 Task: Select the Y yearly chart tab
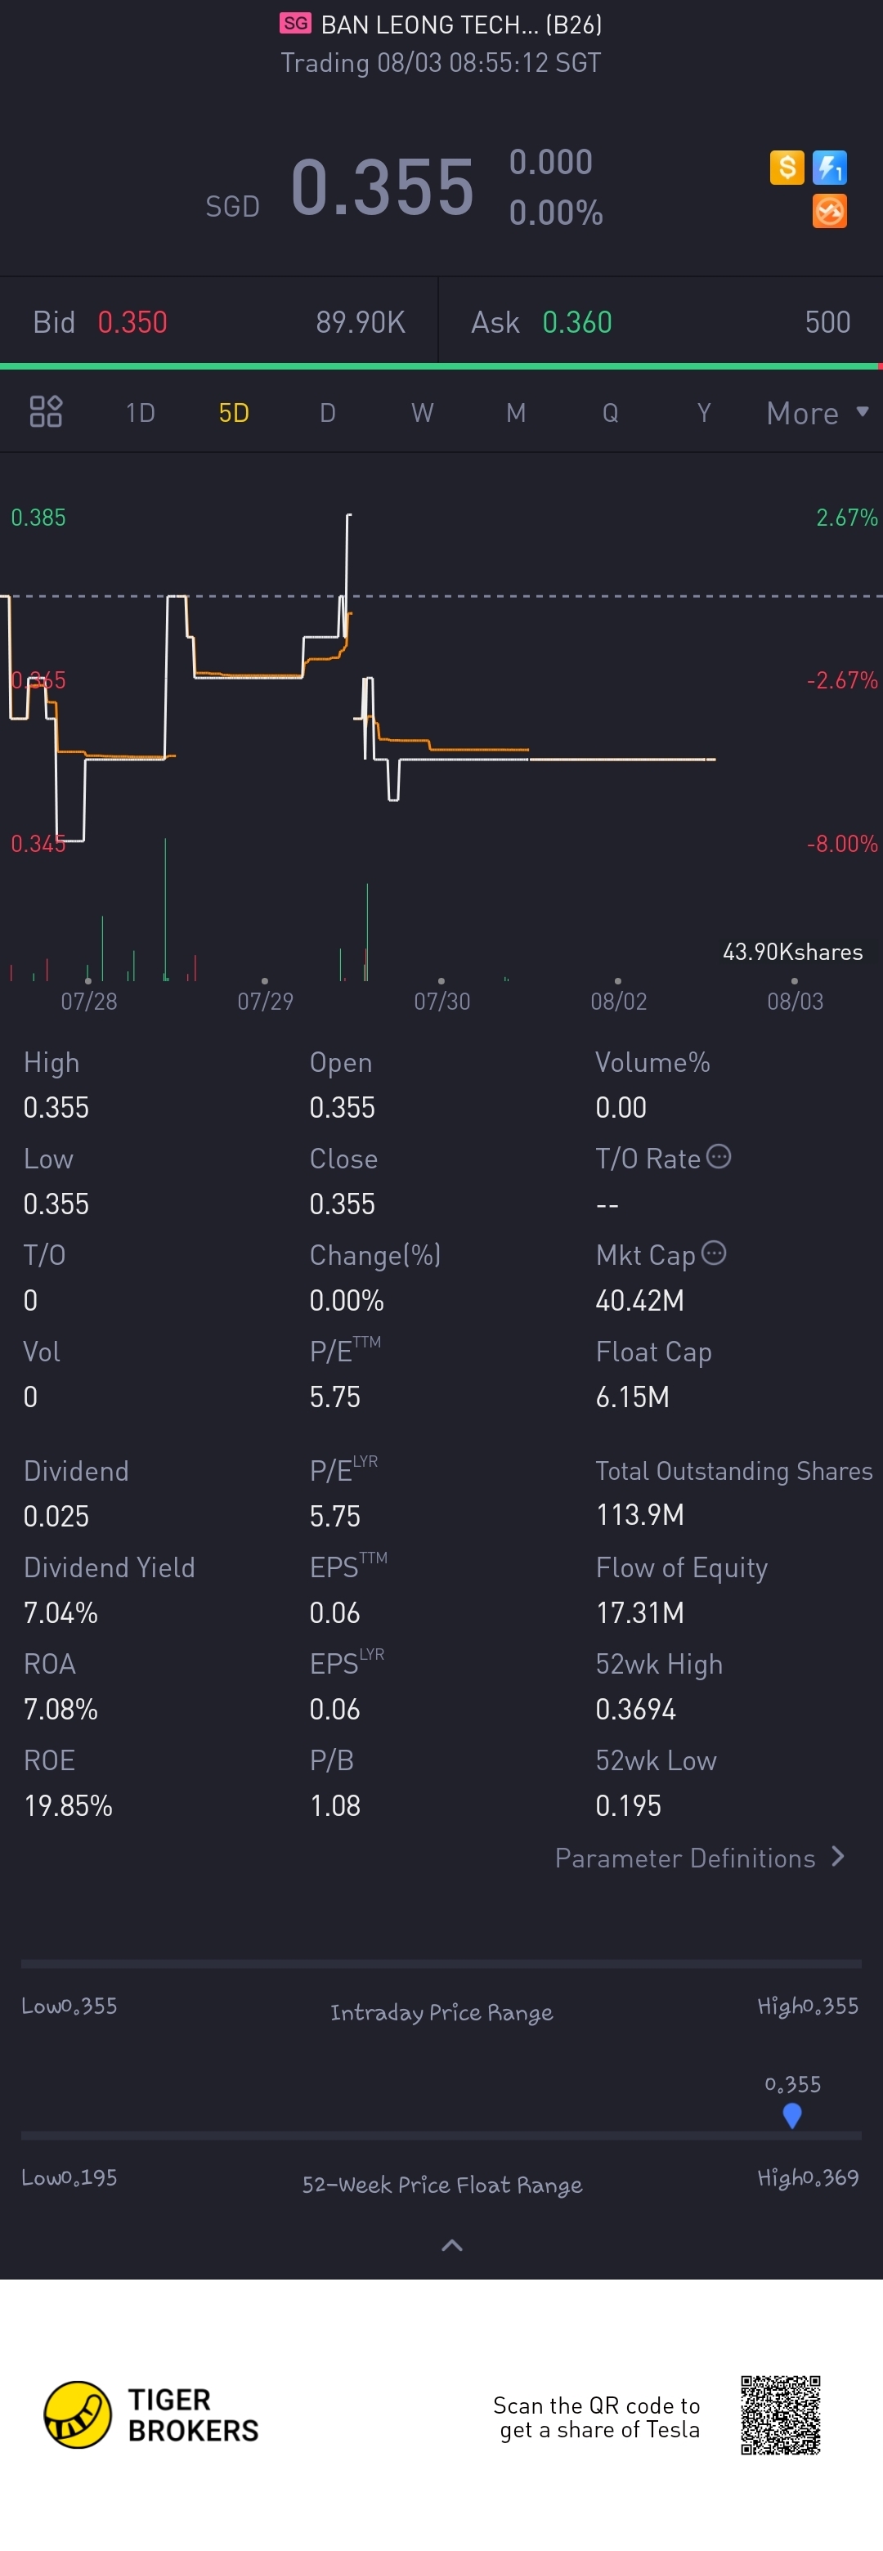(x=704, y=413)
